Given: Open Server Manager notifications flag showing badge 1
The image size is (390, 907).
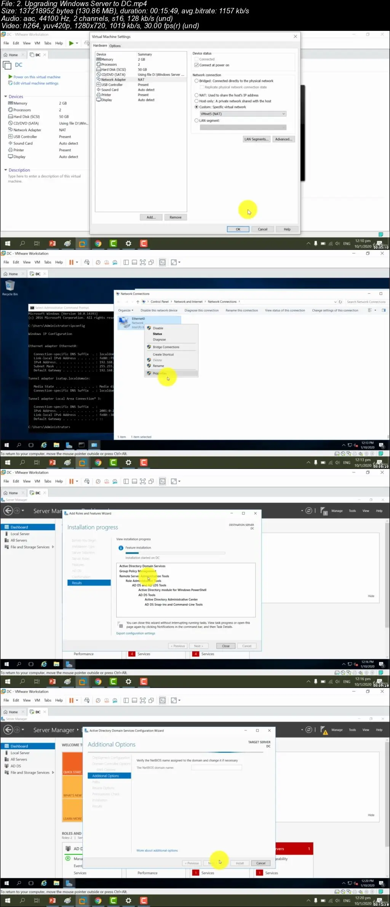Looking at the screenshot, I should click(x=324, y=511).
